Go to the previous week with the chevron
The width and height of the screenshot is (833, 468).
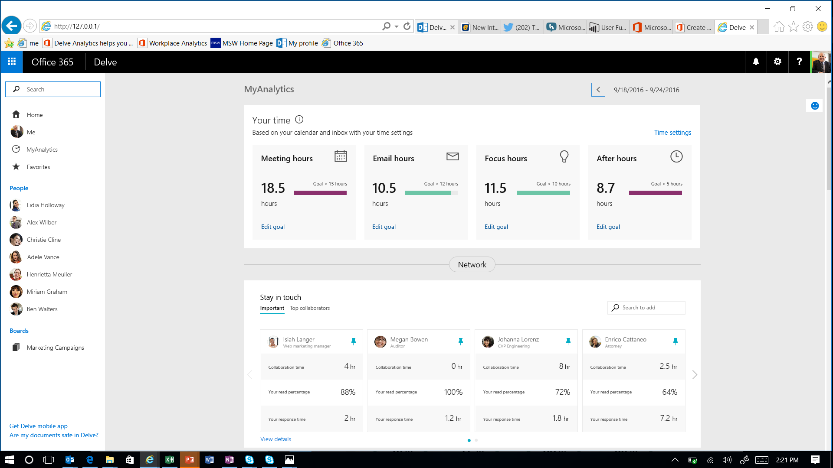pyautogui.click(x=598, y=90)
